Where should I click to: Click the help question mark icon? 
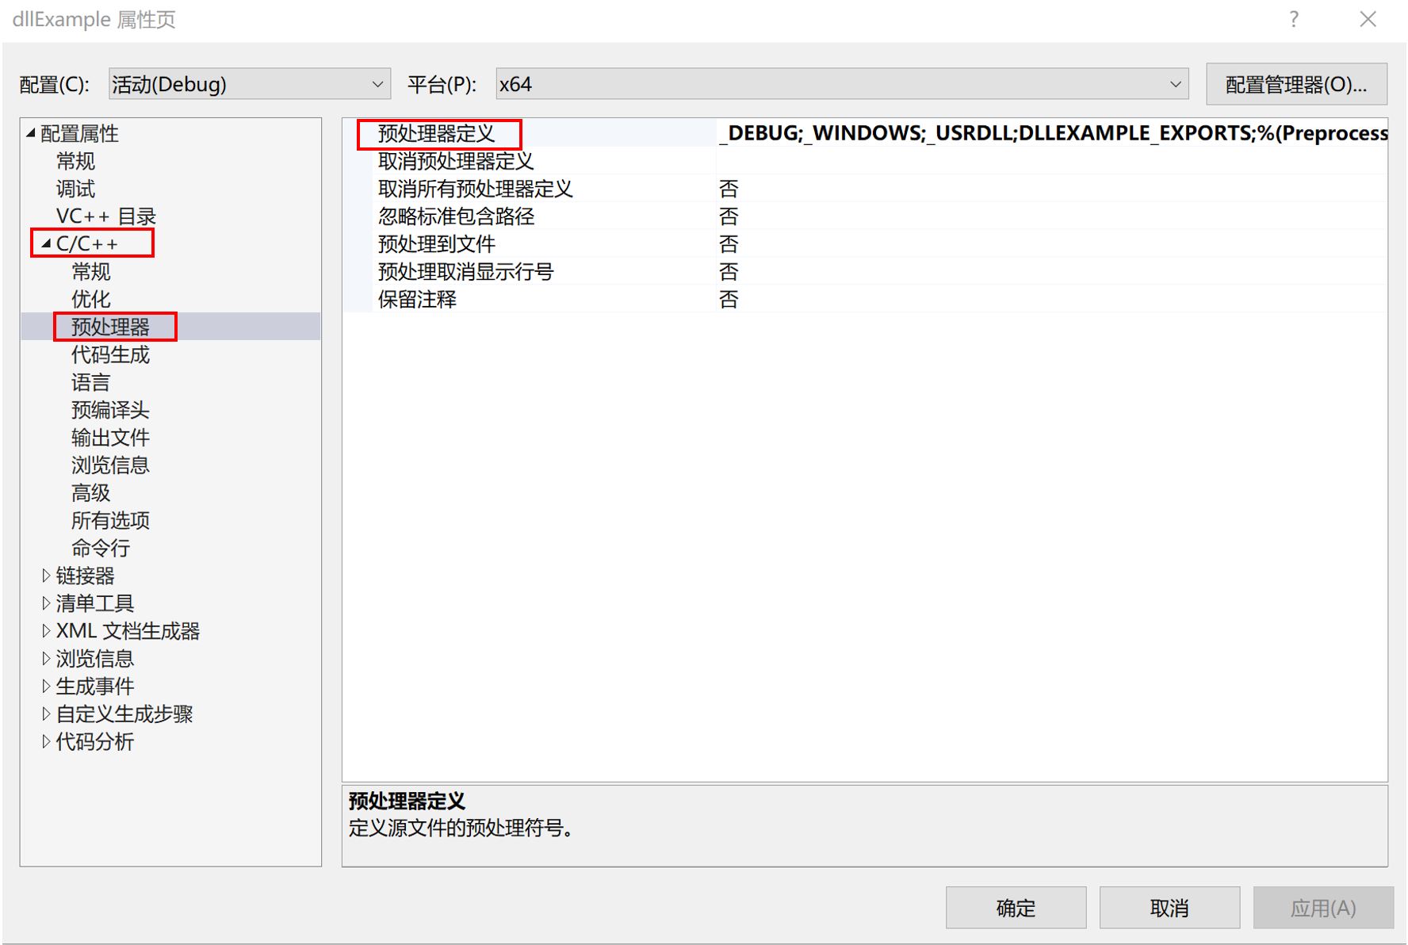coord(1294,19)
